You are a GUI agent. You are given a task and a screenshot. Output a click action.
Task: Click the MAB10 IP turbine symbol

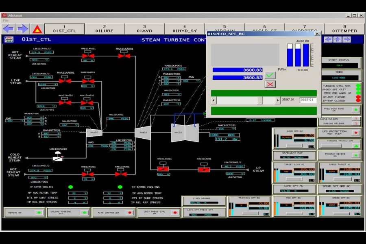tap(143, 133)
